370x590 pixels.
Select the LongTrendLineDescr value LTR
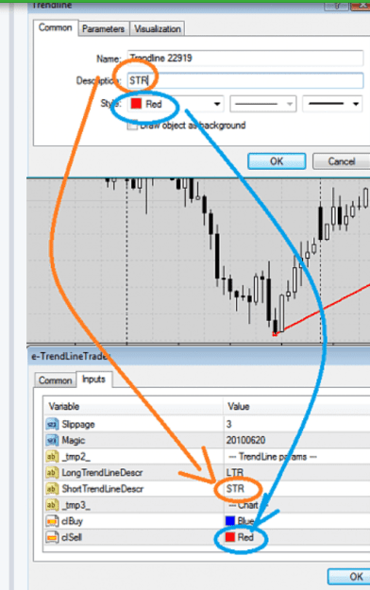pyautogui.click(x=235, y=473)
